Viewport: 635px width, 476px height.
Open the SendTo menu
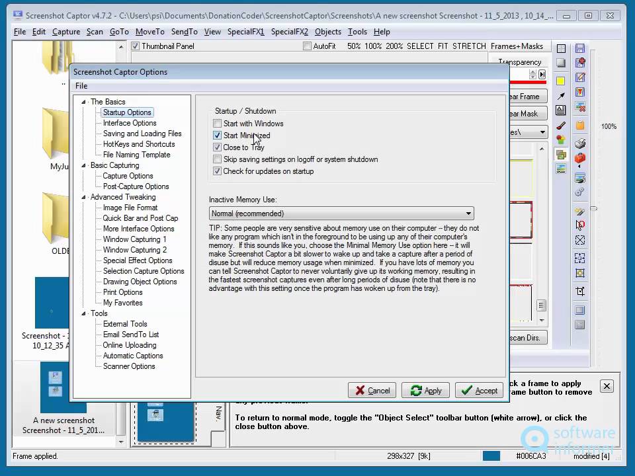click(x=185, y=32)
